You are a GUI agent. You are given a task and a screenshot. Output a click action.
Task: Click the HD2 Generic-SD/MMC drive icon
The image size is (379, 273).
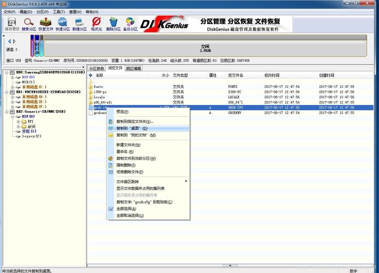coord(13,111)
